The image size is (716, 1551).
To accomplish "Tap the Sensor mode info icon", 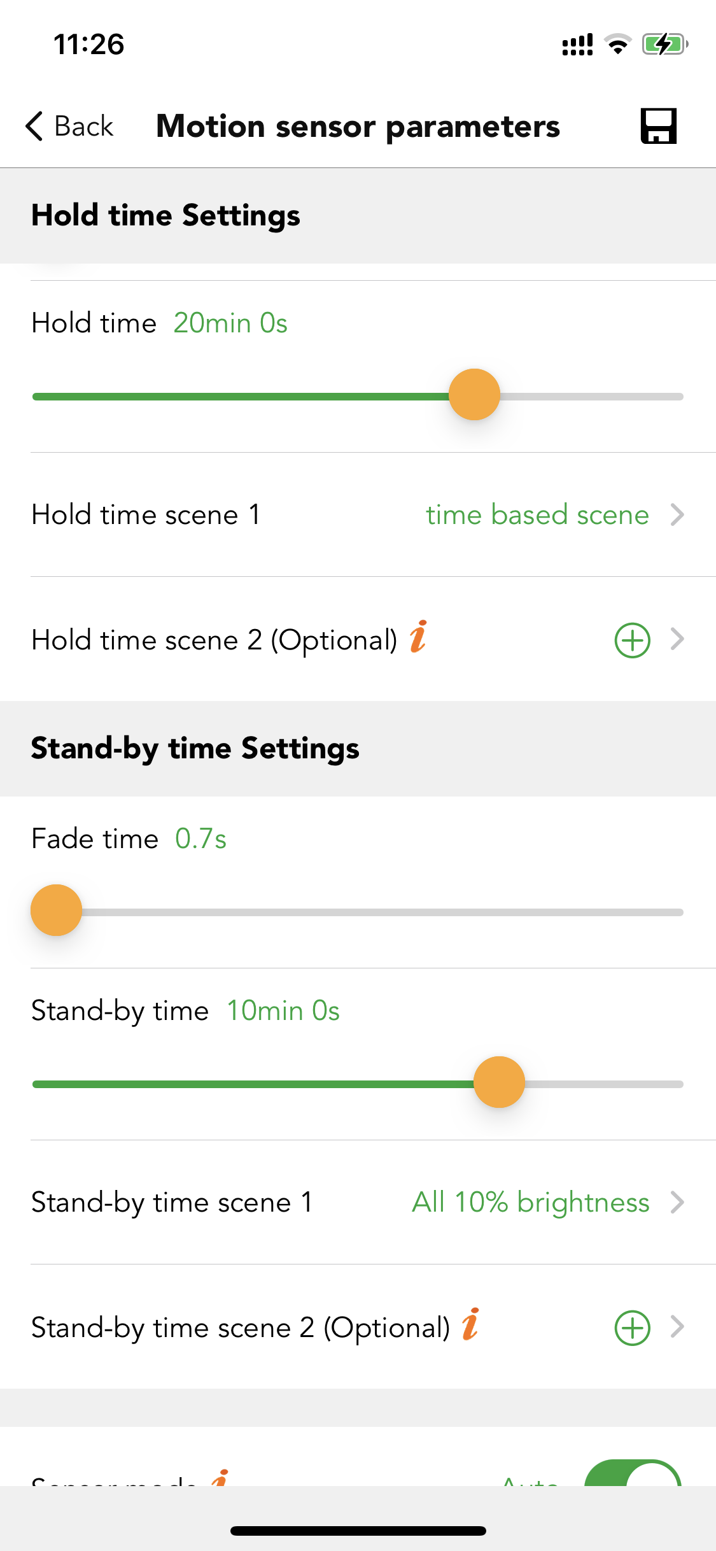I will pos(220,1478).
